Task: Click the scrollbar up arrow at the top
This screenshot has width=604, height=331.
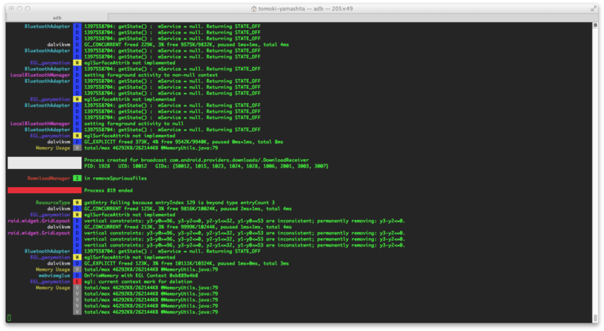Action: 595,26
